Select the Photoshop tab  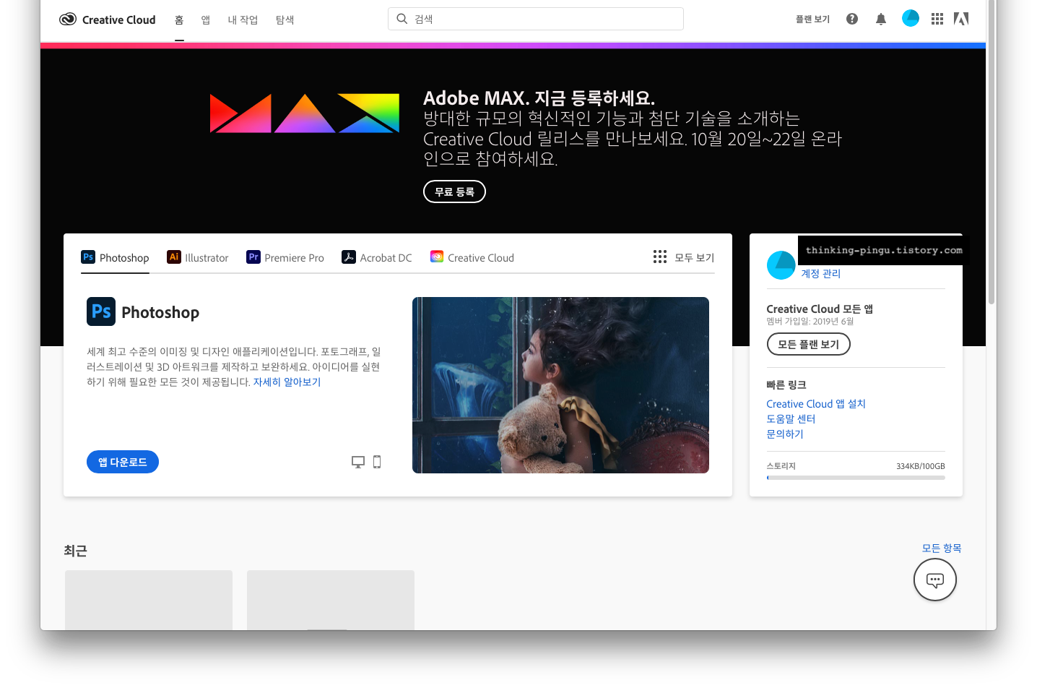click(115, 257)
